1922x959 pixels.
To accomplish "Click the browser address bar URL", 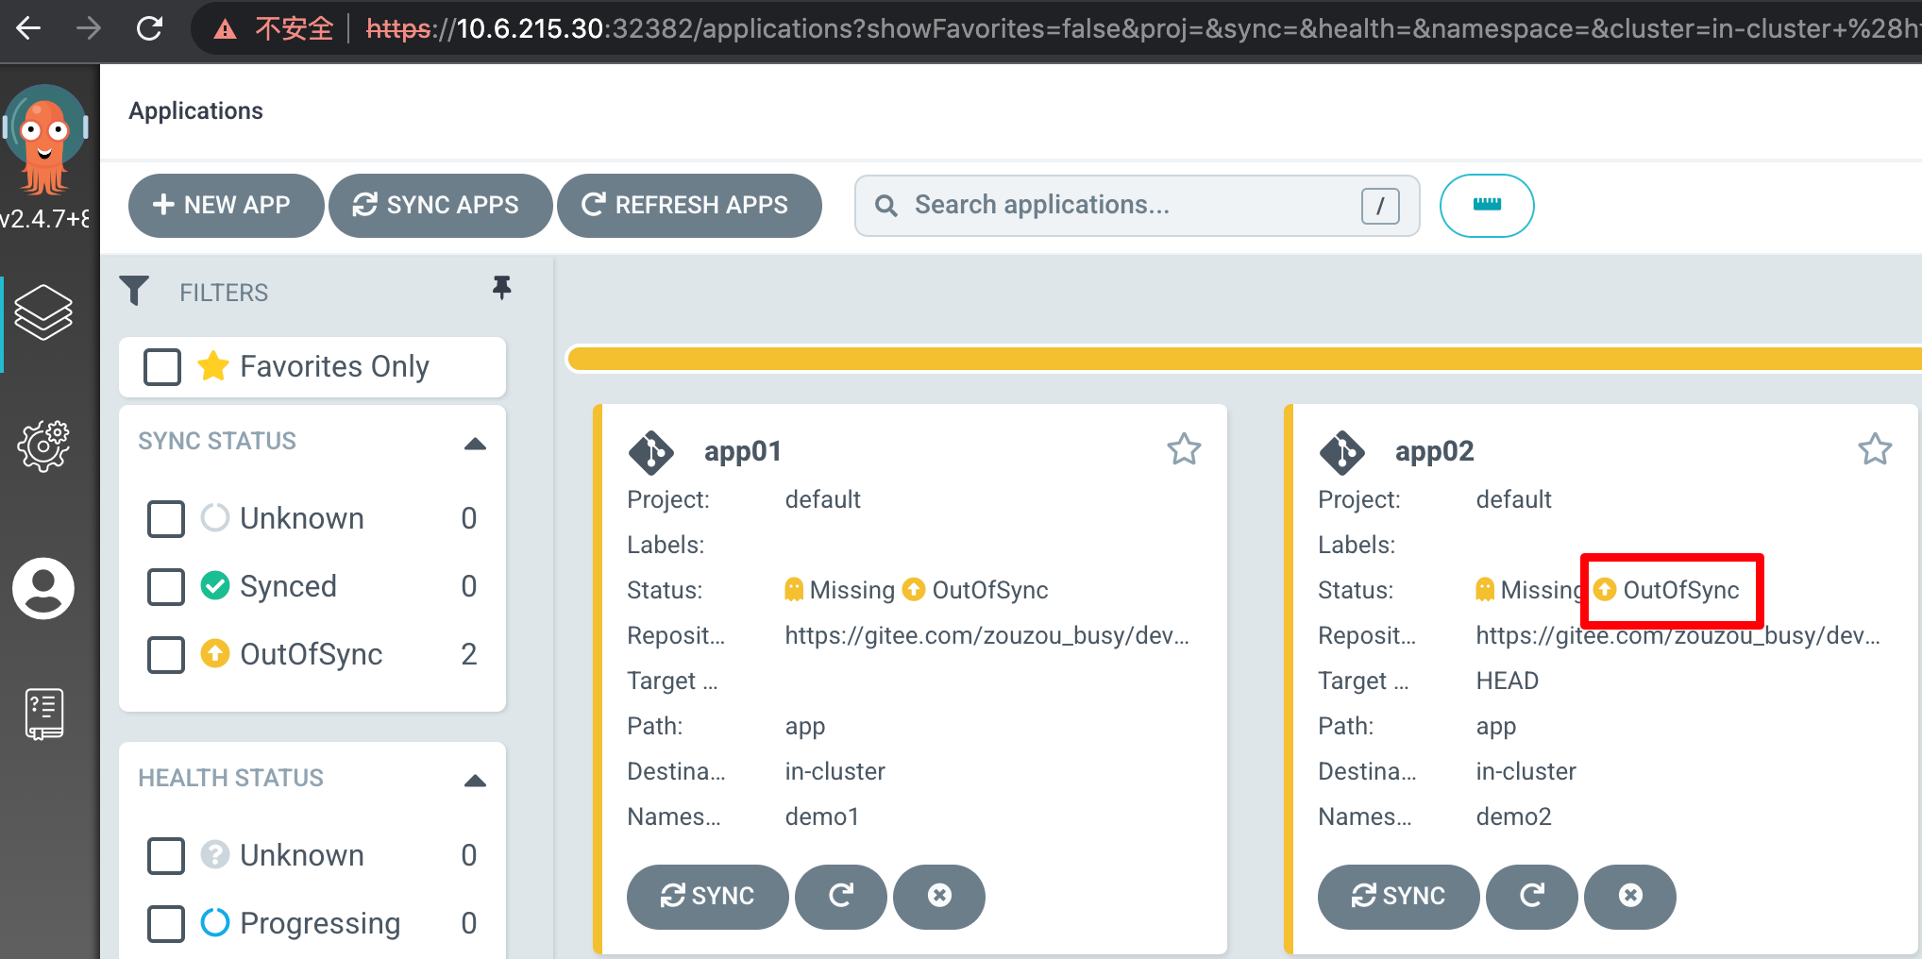I will 1142,29.
